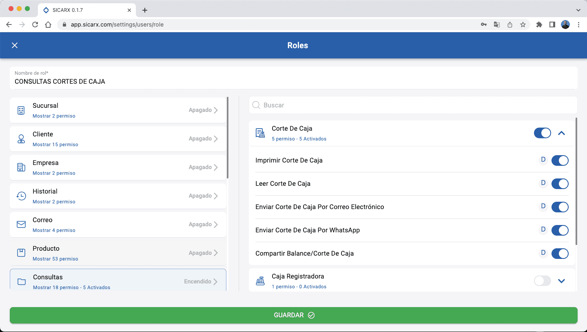Click the Correo envelope icon
Image resolution: width=587 pixels, height=332 pixels.
coord(21,225)
